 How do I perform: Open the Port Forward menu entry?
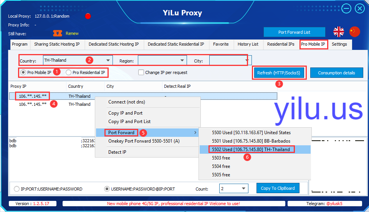coord(147,133)
